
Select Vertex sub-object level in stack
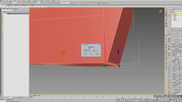click(x=175, y=15)
